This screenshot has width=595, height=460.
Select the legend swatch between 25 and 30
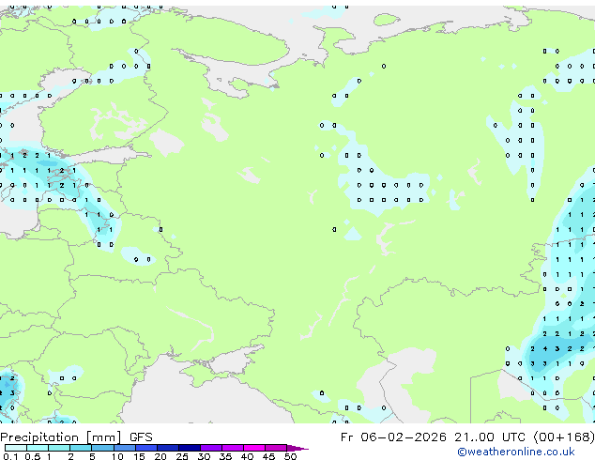pyautogui.click(x=190, y=448)
